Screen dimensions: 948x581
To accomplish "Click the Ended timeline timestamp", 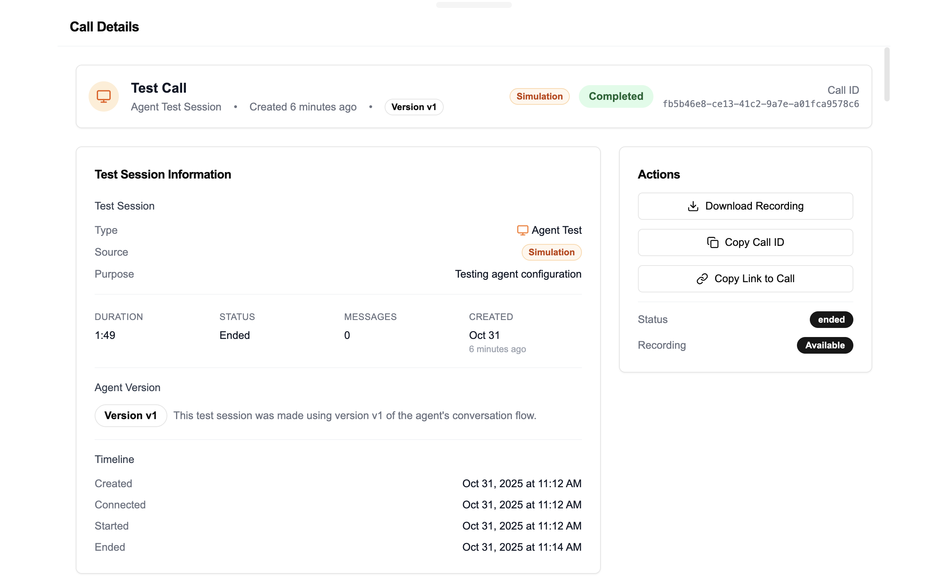I will point(522,547).
